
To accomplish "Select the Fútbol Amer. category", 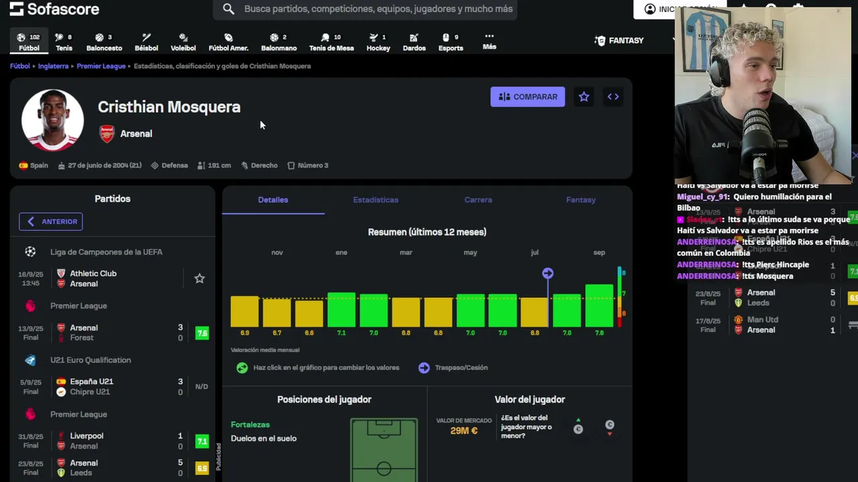I will click(x=229, y=42).
